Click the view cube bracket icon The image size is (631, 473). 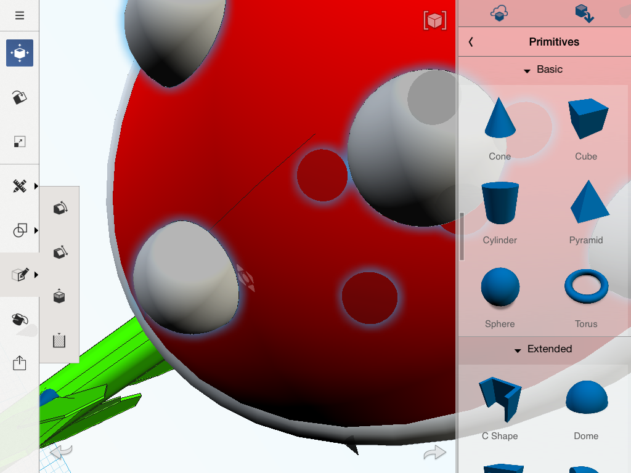435,20
